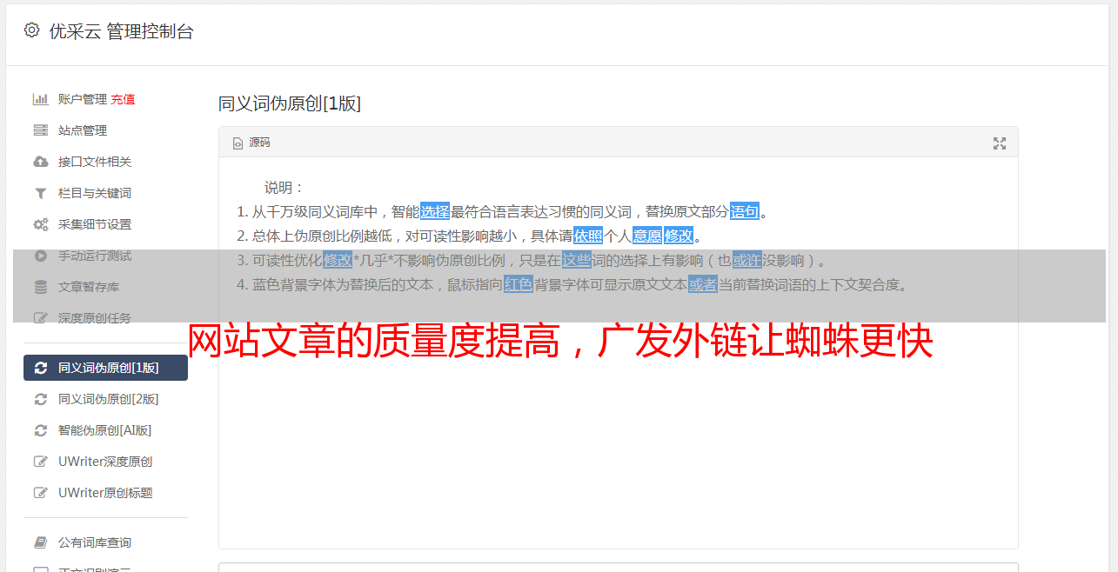Click the gear icon beside 优采云 管理控制台
1118x572 pixels.
point(32,30)
